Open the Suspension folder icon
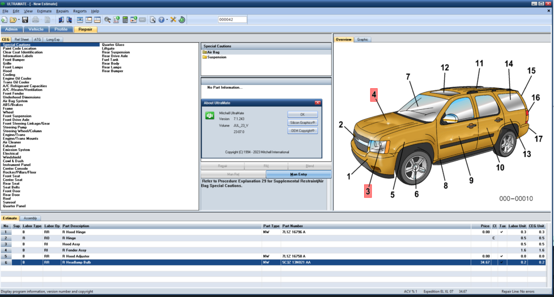The height and width of the screenshot is (297, 554). (x=205, y=57)
